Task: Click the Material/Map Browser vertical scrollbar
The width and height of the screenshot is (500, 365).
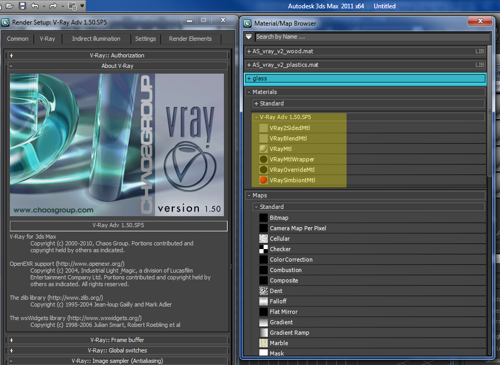Action: (490, 112)
